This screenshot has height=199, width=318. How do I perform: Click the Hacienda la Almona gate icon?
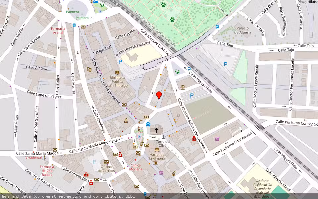pos(157,150)
